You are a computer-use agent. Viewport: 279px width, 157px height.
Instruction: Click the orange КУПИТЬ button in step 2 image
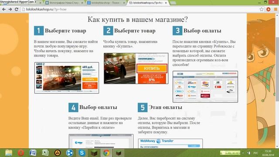click(x=152, y=68)
